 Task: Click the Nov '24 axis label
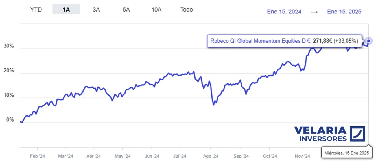(302, 156)
